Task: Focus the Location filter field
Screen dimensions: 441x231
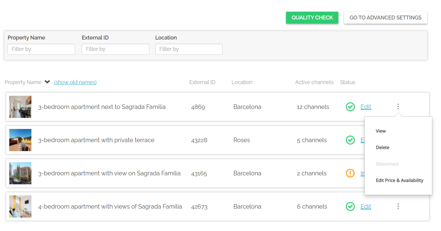Action: (189, 49)
